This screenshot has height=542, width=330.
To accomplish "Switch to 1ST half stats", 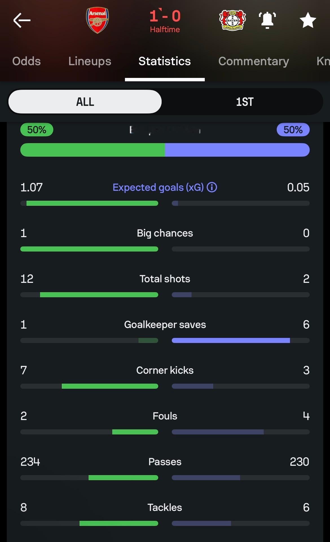I will pyautogui.click(x=245, y=102).
